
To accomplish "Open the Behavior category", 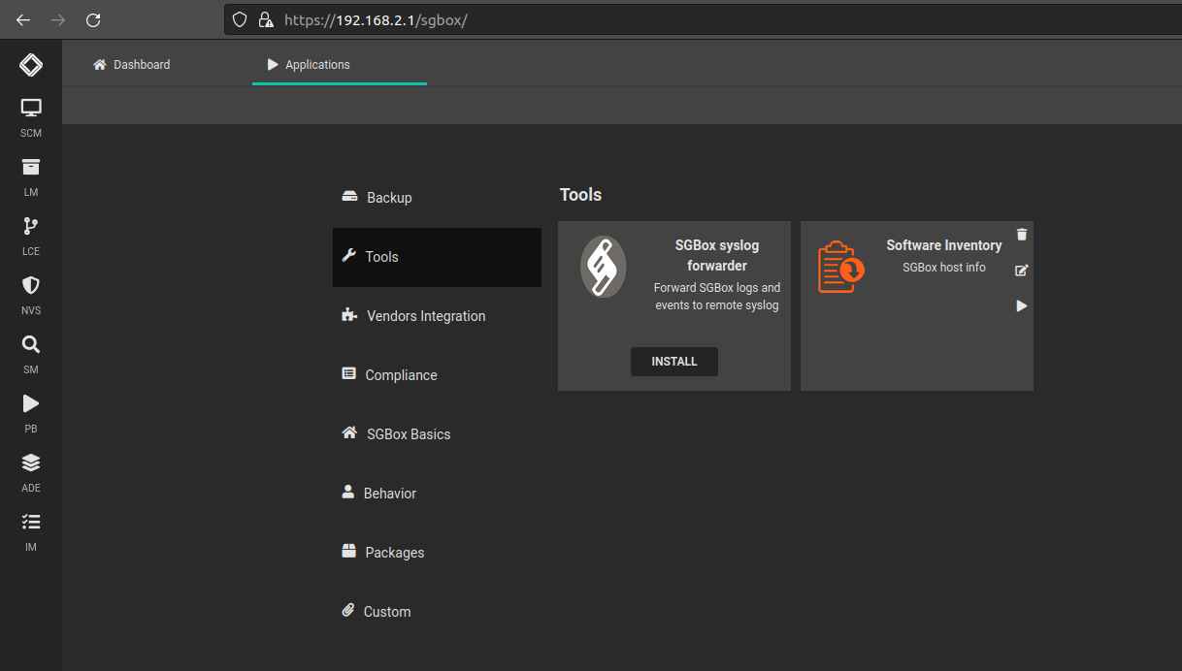I will click(437, 494).
